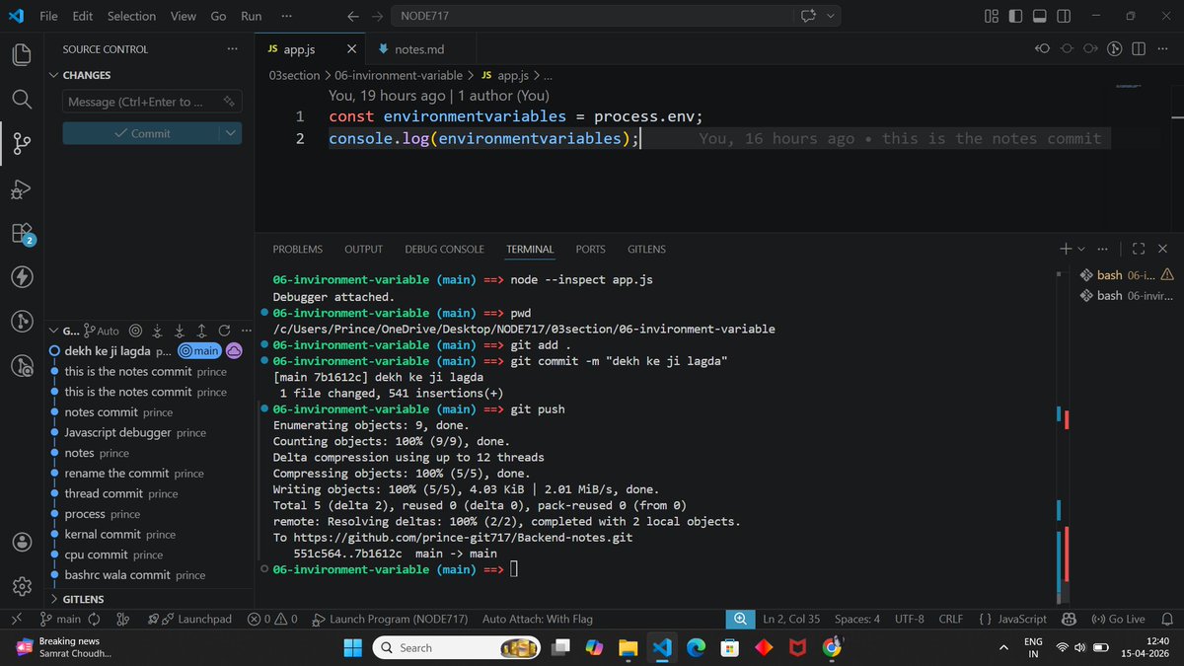1184x666 pixels.
Task: Open the Extensions view with badge
Action: (22, 234)
